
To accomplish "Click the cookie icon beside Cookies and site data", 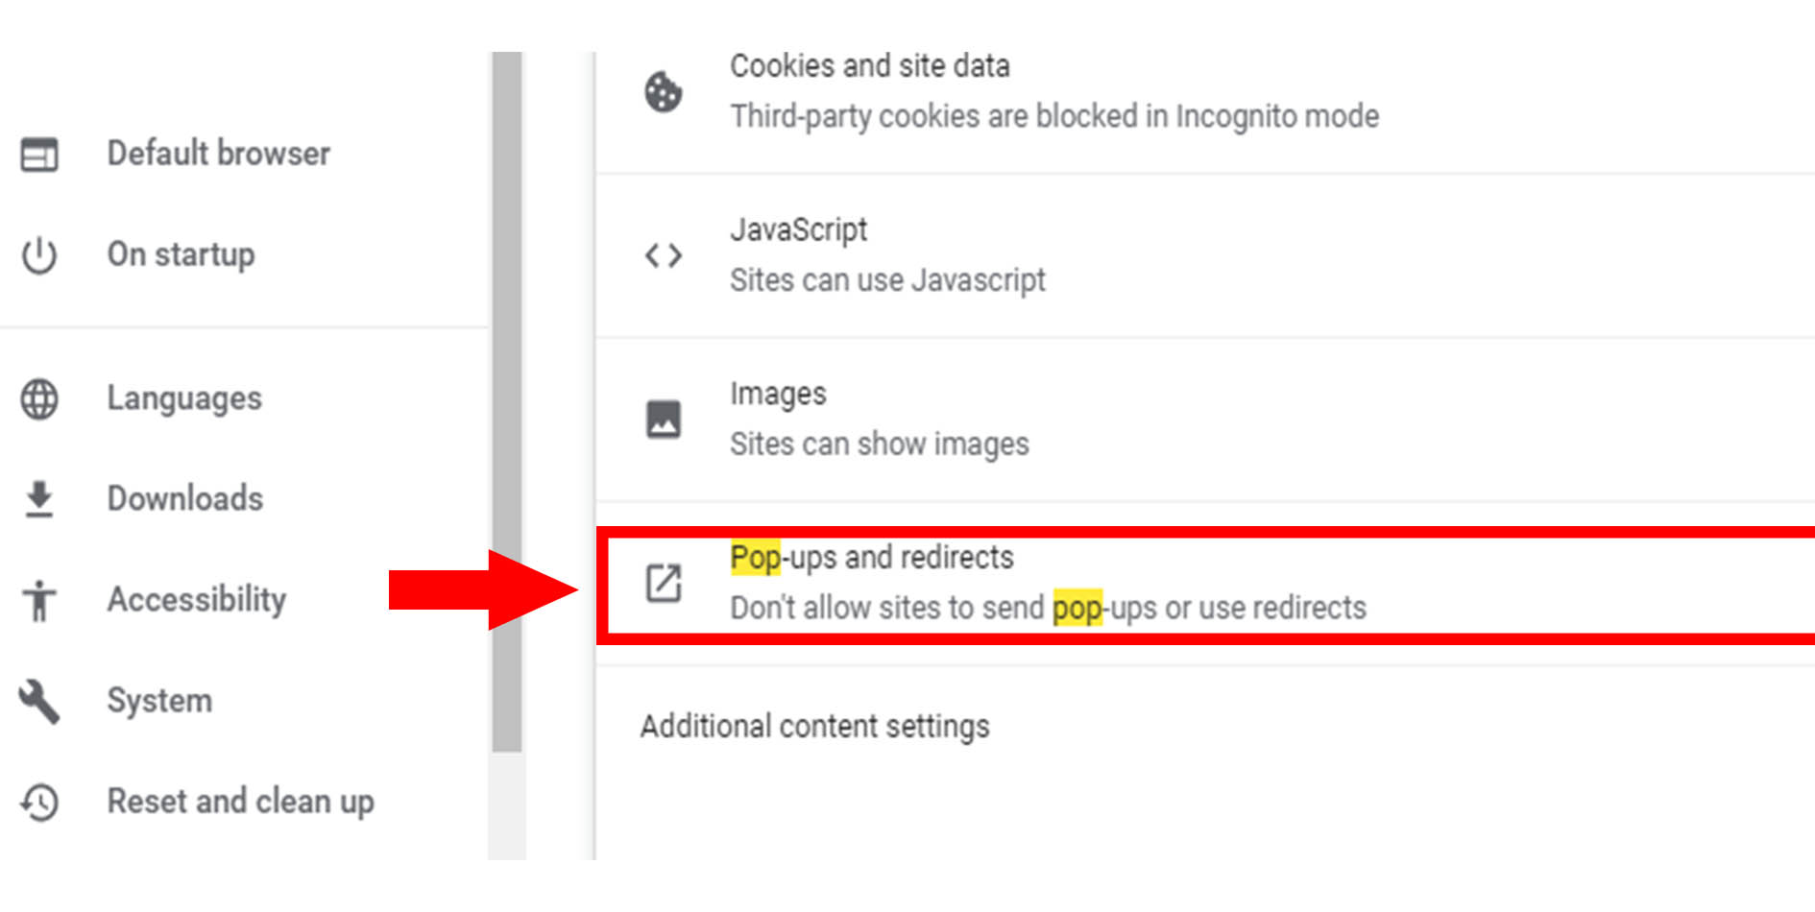I will [x=663, y=92].
